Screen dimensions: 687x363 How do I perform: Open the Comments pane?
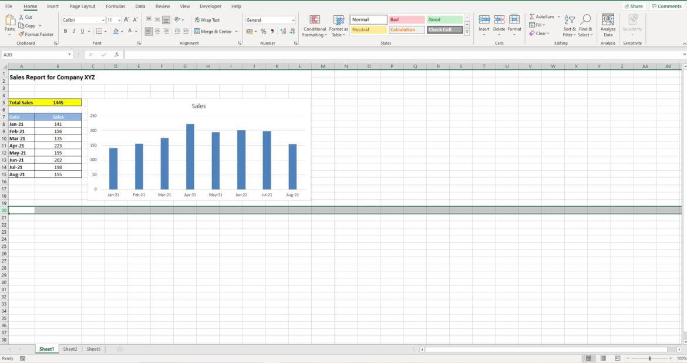pyautogui.click(x=666, y=5)
